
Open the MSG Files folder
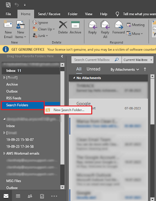coord(14,181)
